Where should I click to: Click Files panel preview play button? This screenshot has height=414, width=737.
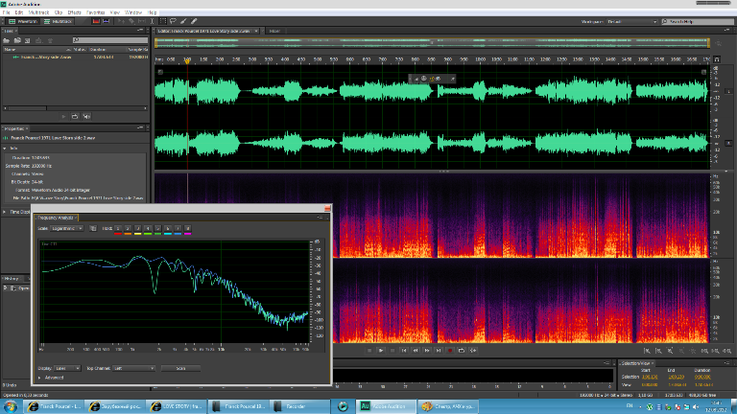click(x=64, y=116)
